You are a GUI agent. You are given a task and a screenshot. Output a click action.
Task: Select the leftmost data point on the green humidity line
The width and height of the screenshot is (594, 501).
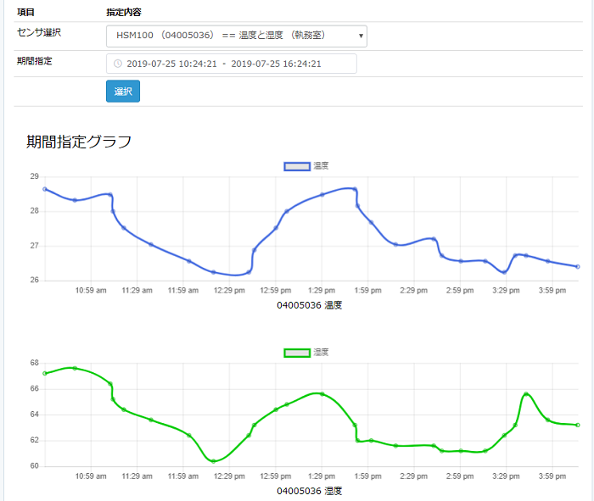tap(45, 373)
